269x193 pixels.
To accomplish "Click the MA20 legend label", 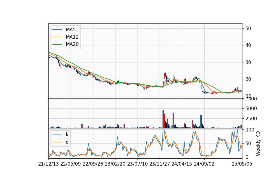I will 72,44.
